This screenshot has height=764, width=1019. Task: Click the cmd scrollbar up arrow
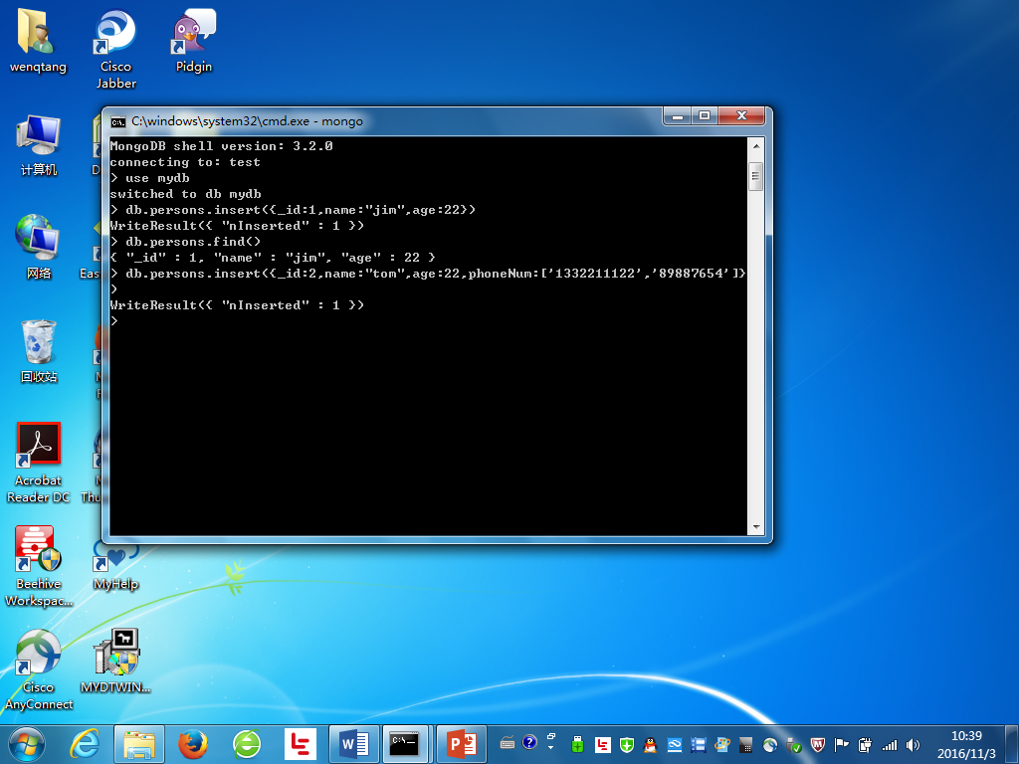click(x=756, y=146)
